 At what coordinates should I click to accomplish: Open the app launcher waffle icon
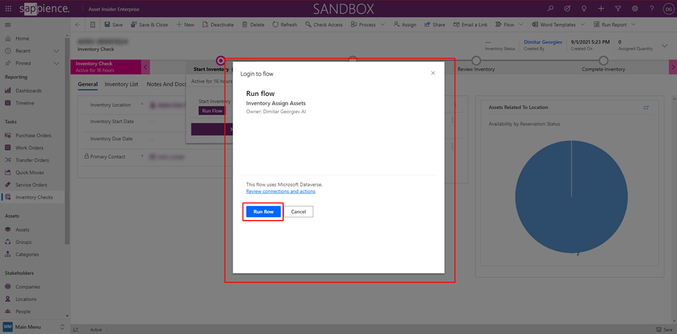[8, 9]
